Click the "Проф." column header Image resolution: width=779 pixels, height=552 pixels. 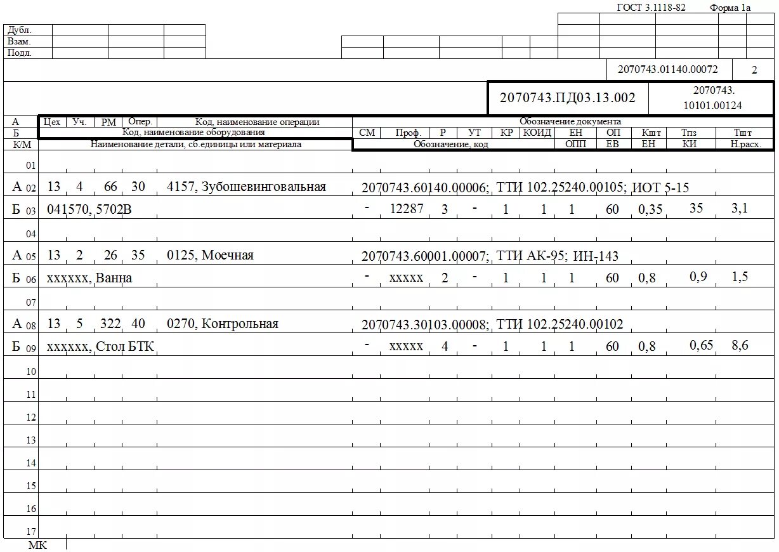pos(409,133)
